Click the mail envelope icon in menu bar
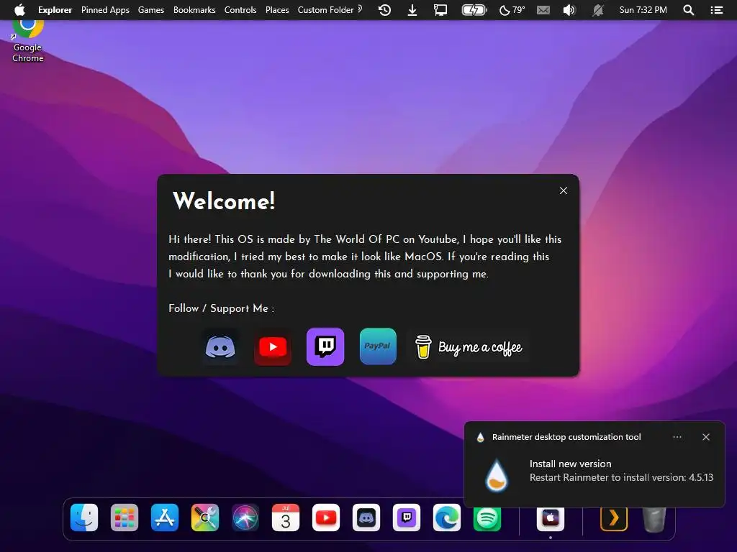Image resolution: width=737 pixels, height=552 pixels. click(543, 10)
